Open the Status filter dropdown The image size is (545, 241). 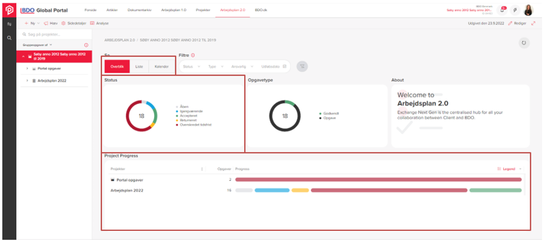(191, 67)
